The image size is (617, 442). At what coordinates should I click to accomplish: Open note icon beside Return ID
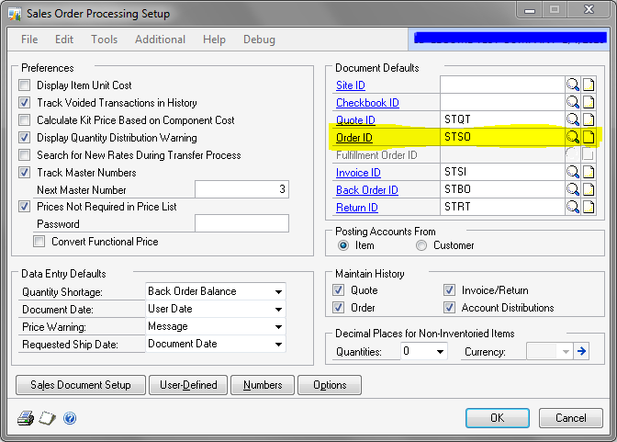(x=589, y=208)
